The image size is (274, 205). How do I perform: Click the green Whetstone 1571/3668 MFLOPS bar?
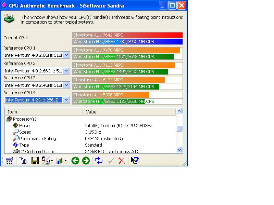pos(127,57)
